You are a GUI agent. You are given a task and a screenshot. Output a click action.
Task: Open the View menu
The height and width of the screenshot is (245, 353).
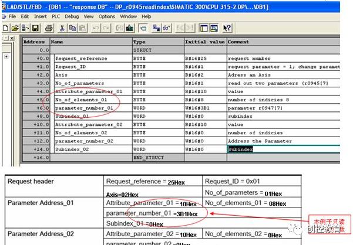(89, 16)
